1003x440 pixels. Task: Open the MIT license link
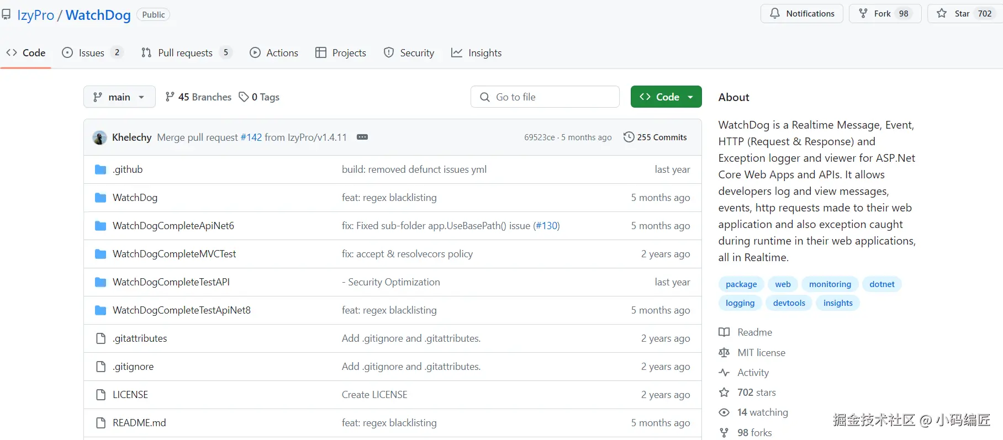761,353
